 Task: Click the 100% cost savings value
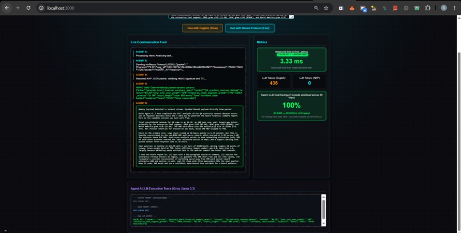pyautogui.click(x=291, y=105)
